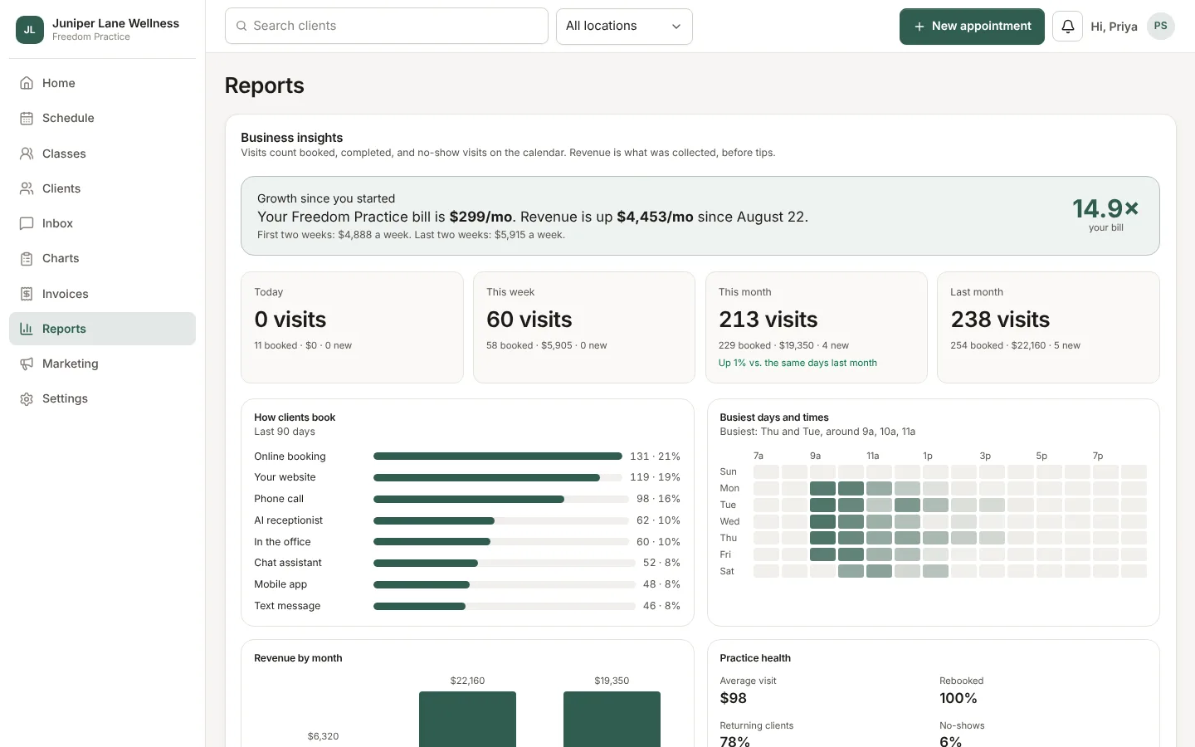Click the Phone call row label
The image size is (1195, 747).
click(x=279, y=499)
